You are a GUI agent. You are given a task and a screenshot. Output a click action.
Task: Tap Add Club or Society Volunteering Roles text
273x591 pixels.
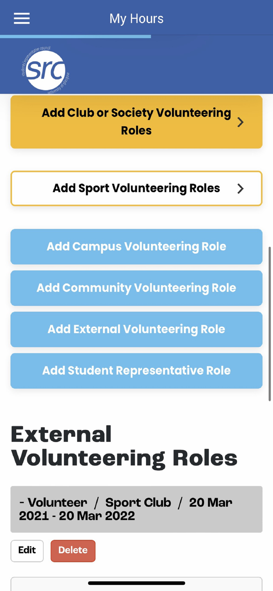pos(136,121)
